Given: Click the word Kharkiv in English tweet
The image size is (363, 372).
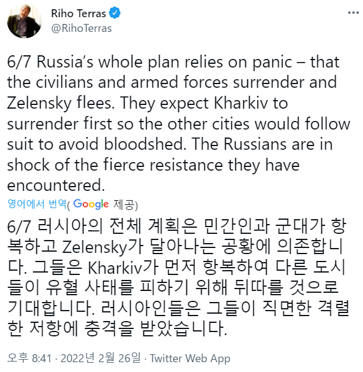Looking at the screenshot, I should (x=241, y=103).
